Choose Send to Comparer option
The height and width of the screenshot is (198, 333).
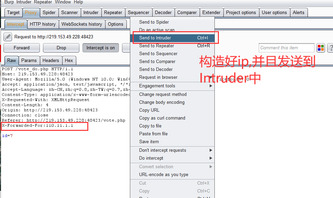coord(172,61)
